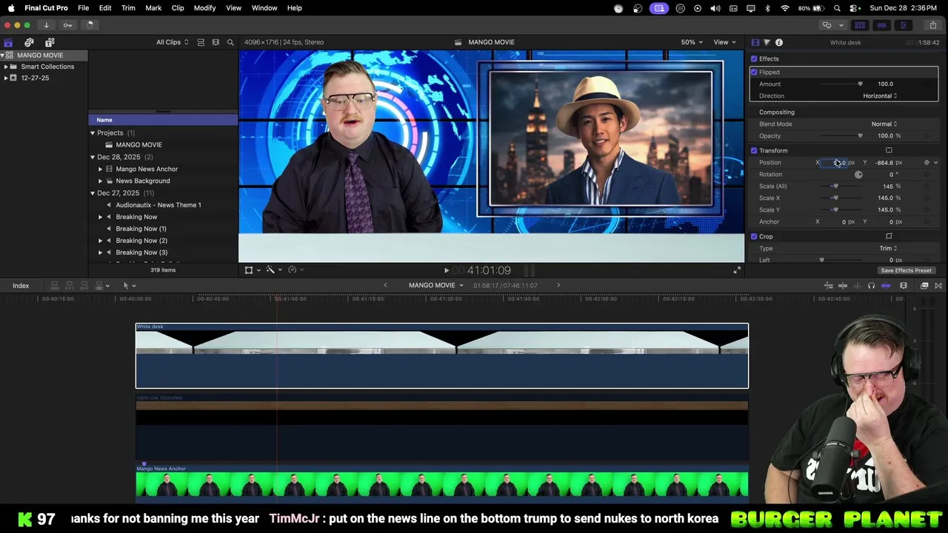The width and height of the screenshot is (948, 533).
Task: Go back in timeline history arrow
Action: point(385,285)
